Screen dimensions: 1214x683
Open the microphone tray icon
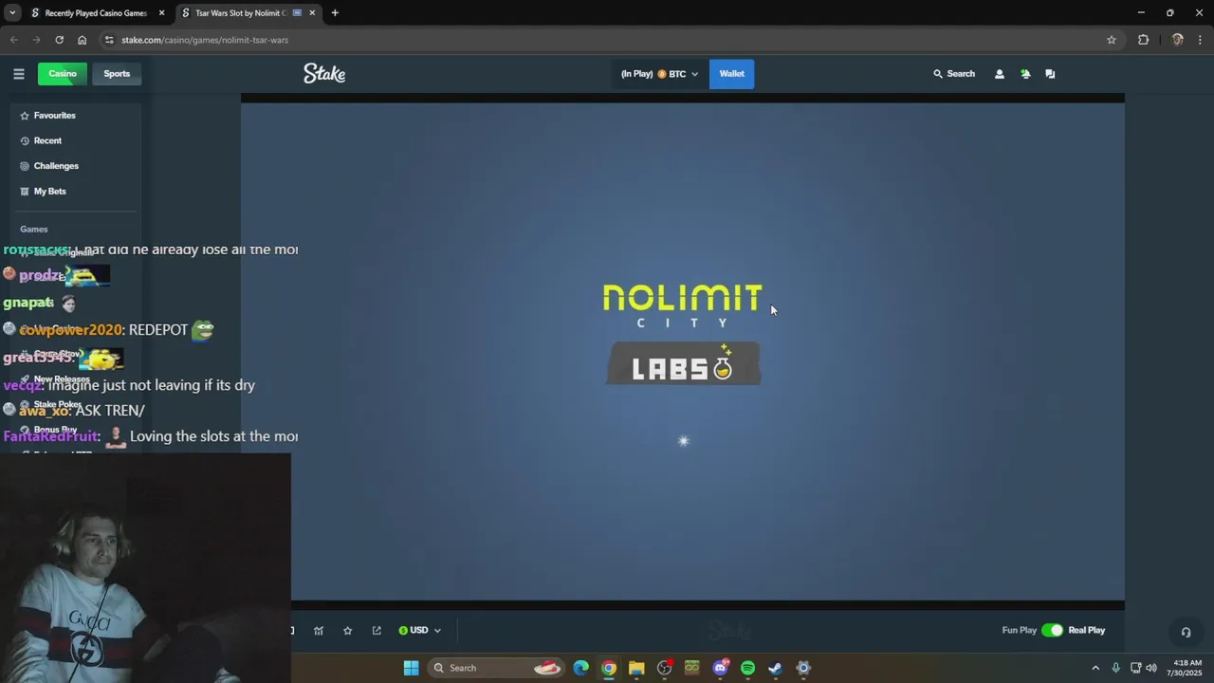coord(1116,668)
